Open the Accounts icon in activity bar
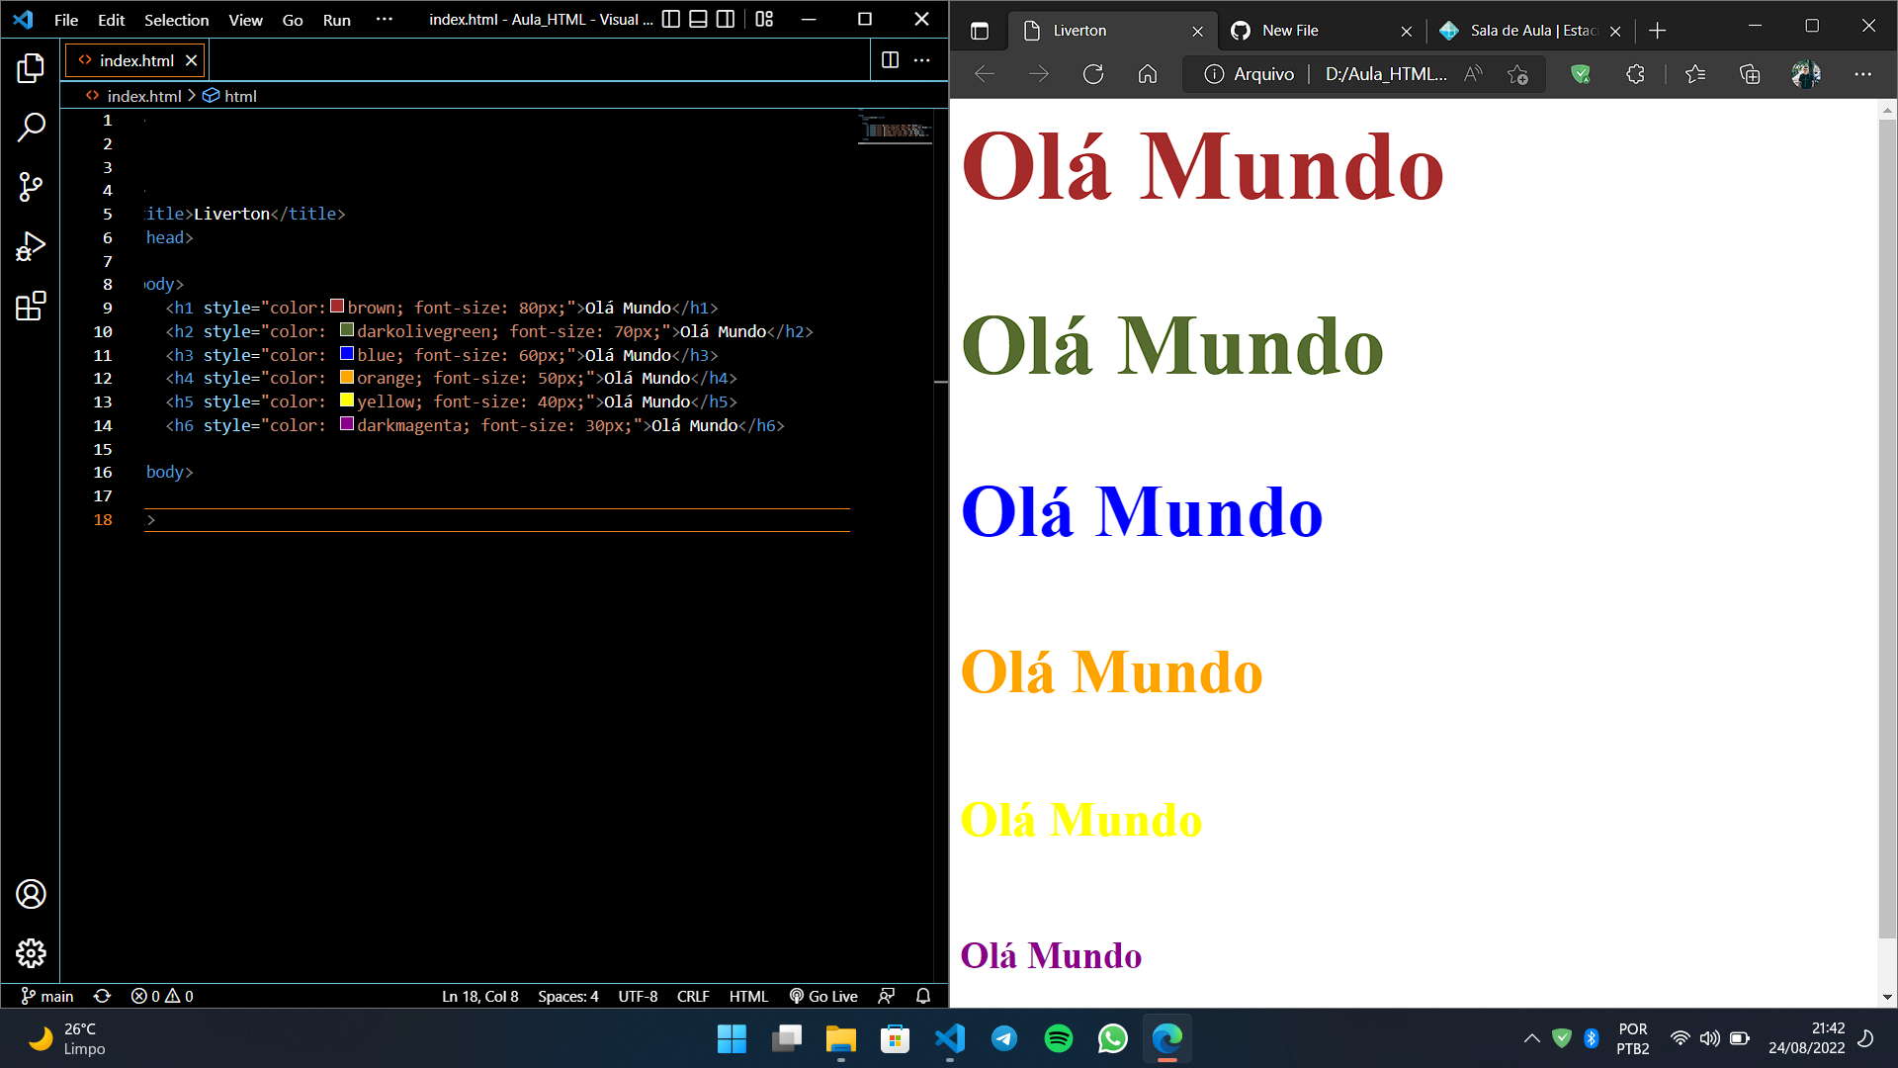The width and height of the screenshot is (1898, 1068). 31,894
